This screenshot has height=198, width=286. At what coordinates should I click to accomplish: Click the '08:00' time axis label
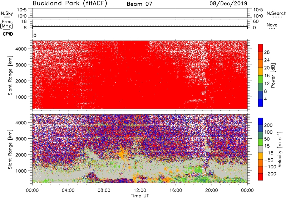(x=104, y=190)
